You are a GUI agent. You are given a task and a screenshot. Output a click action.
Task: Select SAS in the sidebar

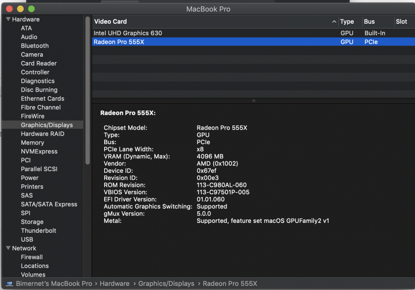pyautogui.click(x=27, y=195)
